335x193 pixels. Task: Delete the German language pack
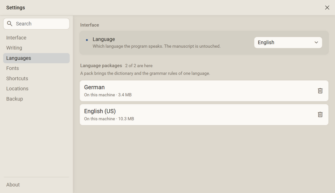click(x=320, y=91)
